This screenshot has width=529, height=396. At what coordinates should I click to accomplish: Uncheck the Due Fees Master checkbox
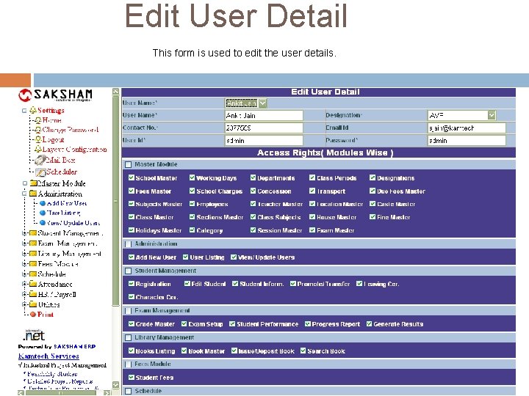click(x=373, y=191)
